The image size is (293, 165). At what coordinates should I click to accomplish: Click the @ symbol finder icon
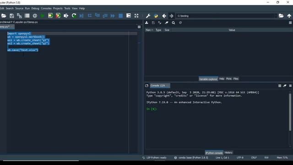[x=35, y=16]
